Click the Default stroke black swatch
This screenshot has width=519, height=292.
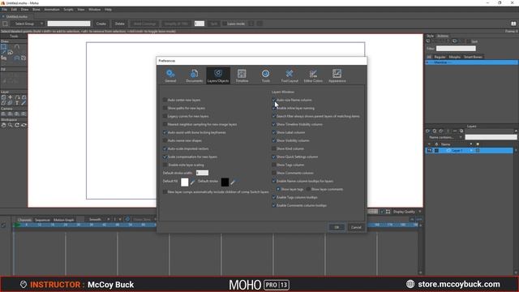(225, 182)
